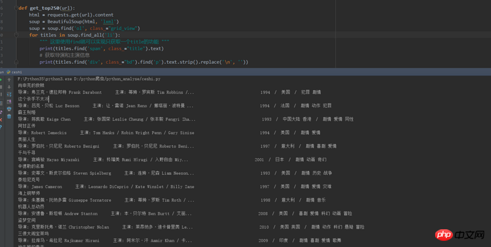Click the scroll-to-end icon in console
The image size is (491, 247).
[9, 101]
